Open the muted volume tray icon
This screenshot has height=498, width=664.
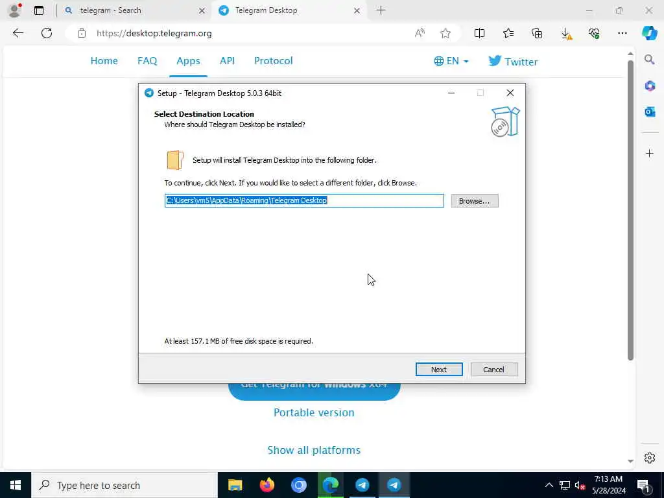point(580,485)
